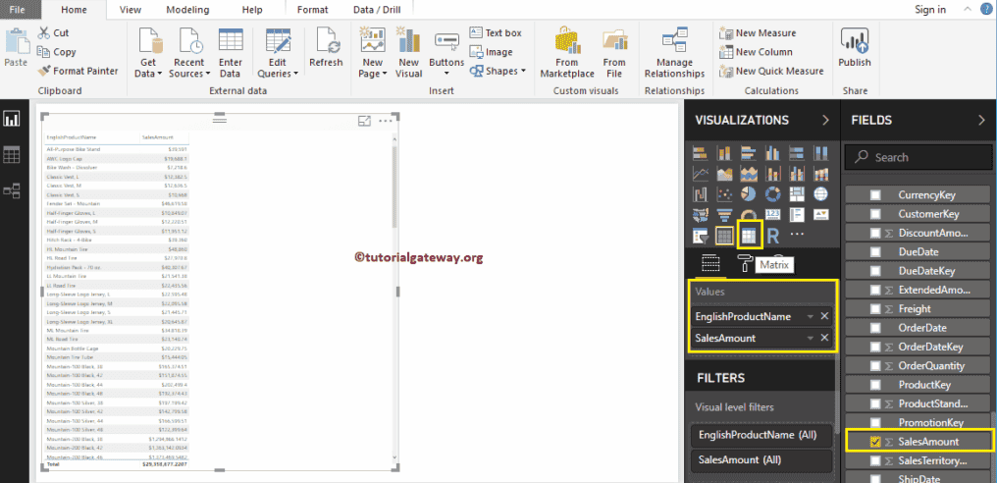Check the DueDate field

click(875, 252)
